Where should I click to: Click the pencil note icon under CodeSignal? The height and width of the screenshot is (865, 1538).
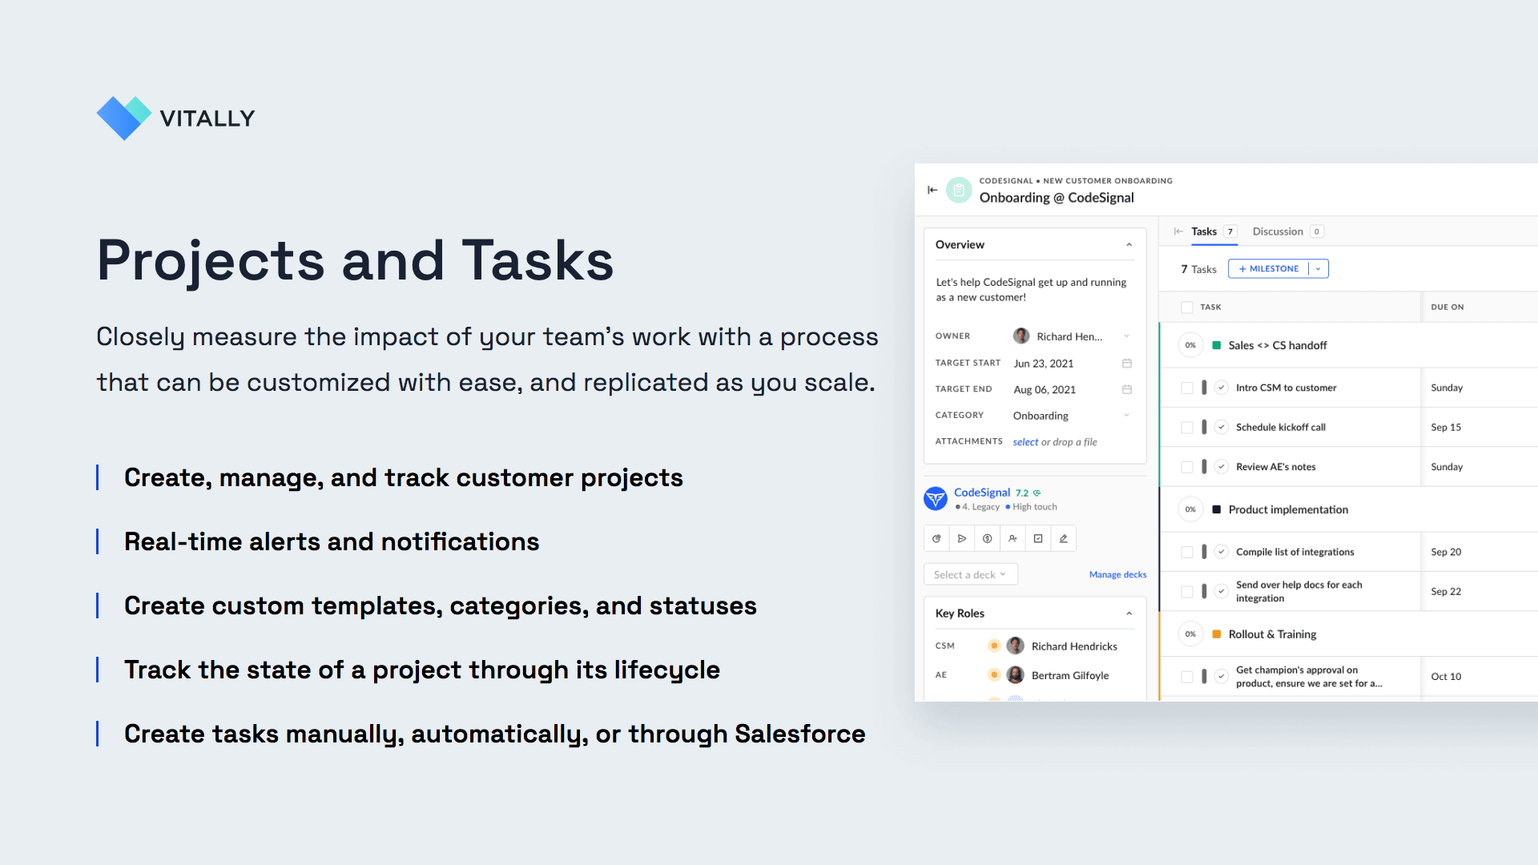pyautogui.click(x=1063, y=539)
